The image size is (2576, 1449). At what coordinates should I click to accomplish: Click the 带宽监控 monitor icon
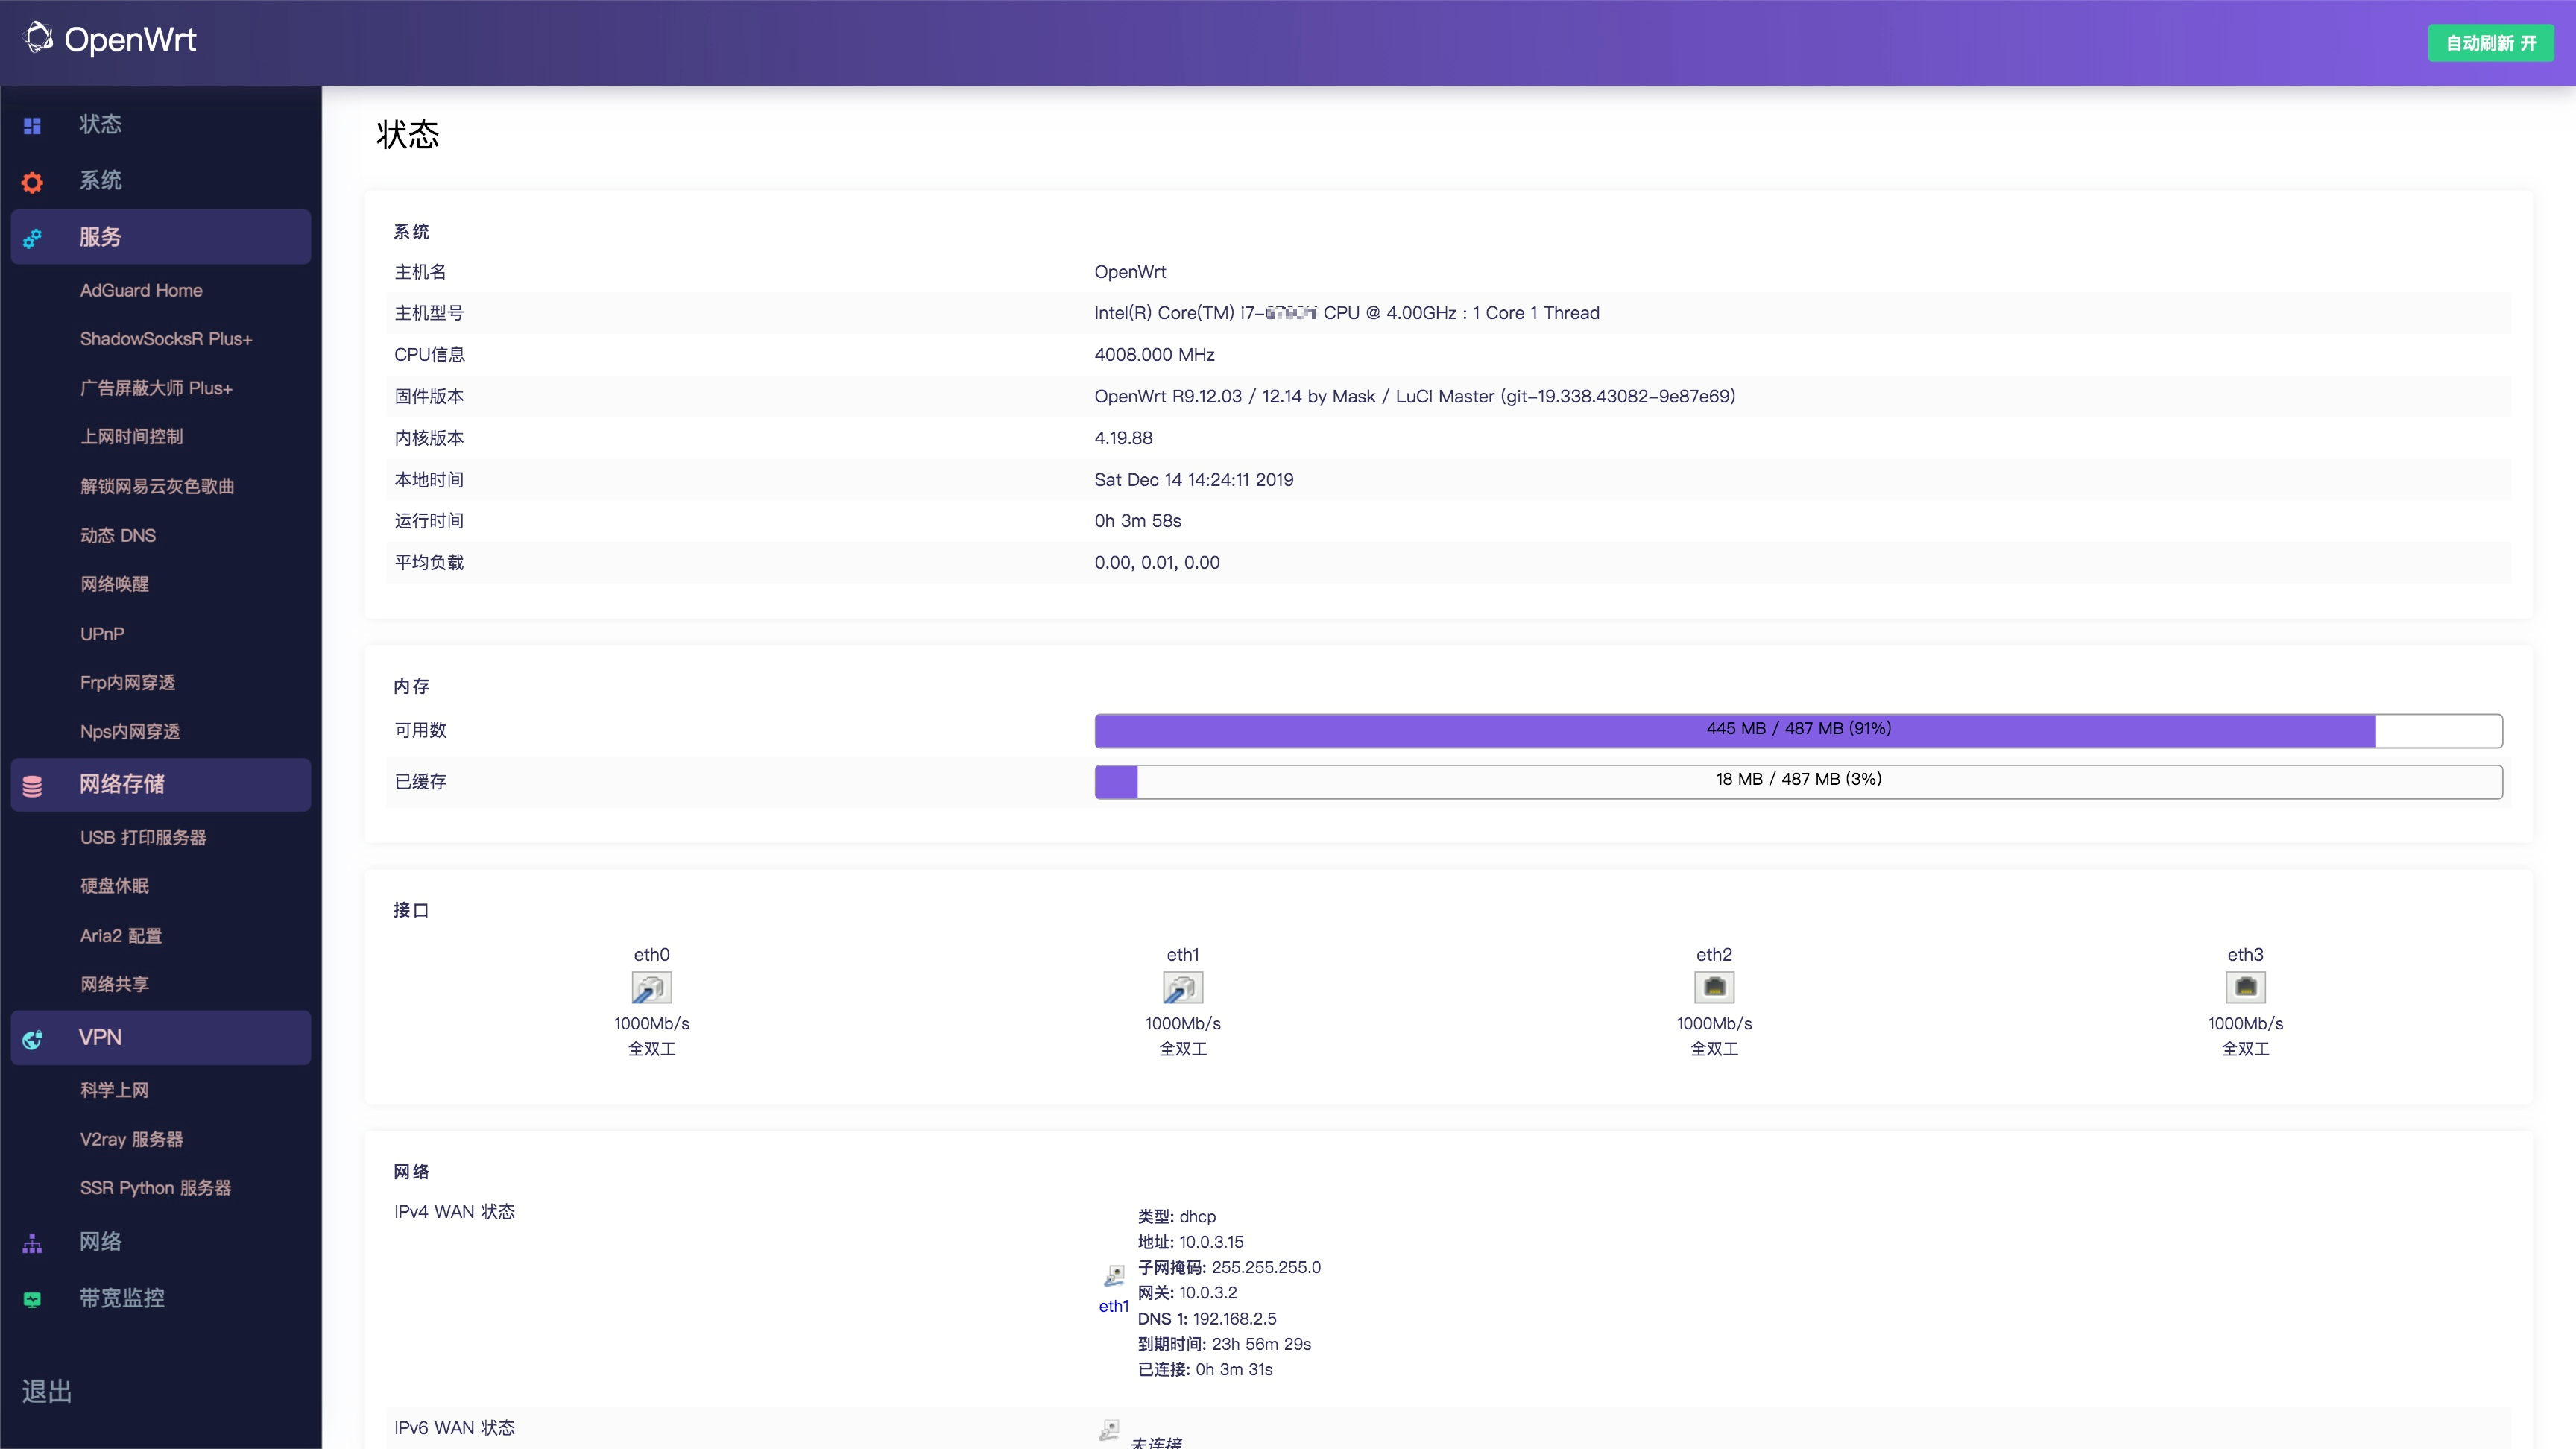pyautogui.click(x=32, y=1299)
